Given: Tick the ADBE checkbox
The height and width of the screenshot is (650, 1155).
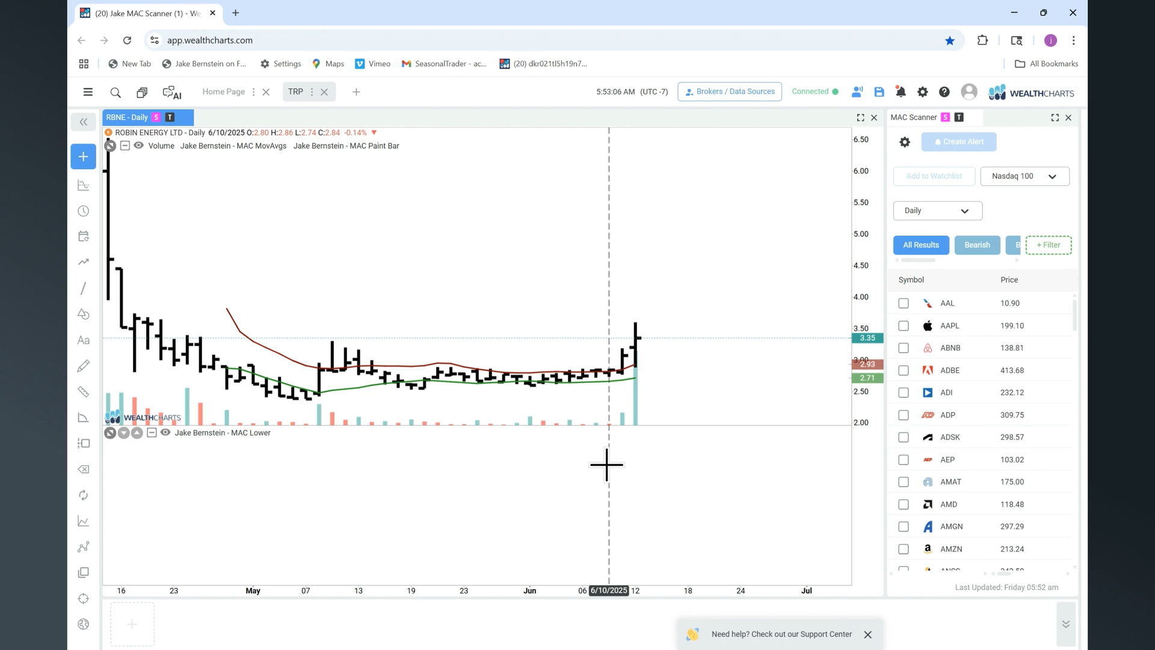Looking at the screenshot, I should [904, 371].
